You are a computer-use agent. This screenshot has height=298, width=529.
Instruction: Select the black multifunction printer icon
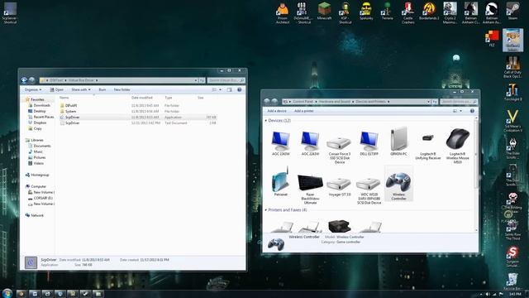click(339, 226)
